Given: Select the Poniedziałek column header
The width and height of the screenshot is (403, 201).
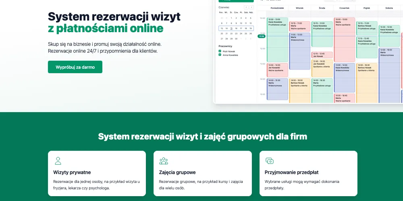Looking at the screenshot, I should click(x=277, y=8).
